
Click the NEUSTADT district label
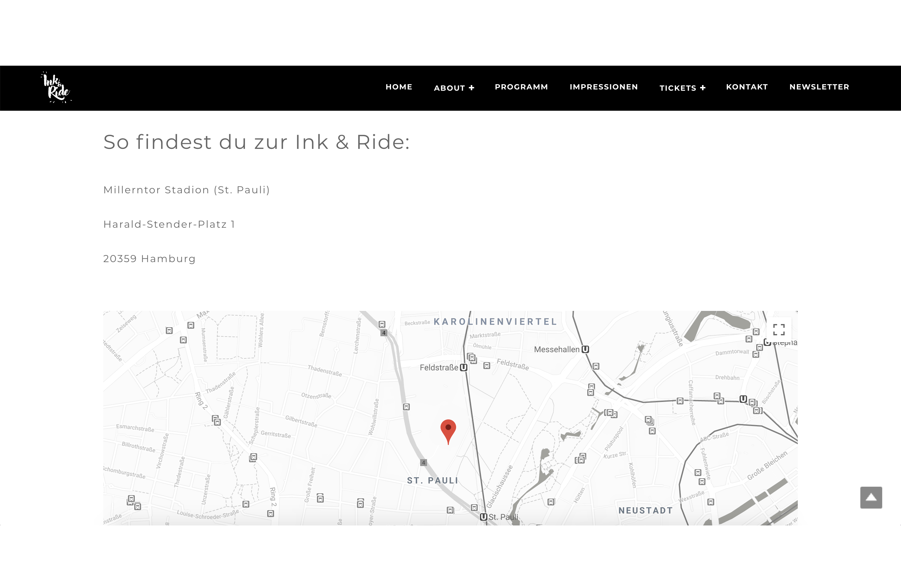646,510
